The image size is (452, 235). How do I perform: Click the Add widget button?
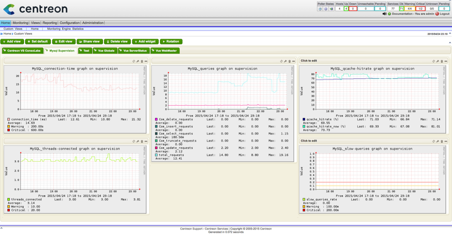[x=145, y=41]
